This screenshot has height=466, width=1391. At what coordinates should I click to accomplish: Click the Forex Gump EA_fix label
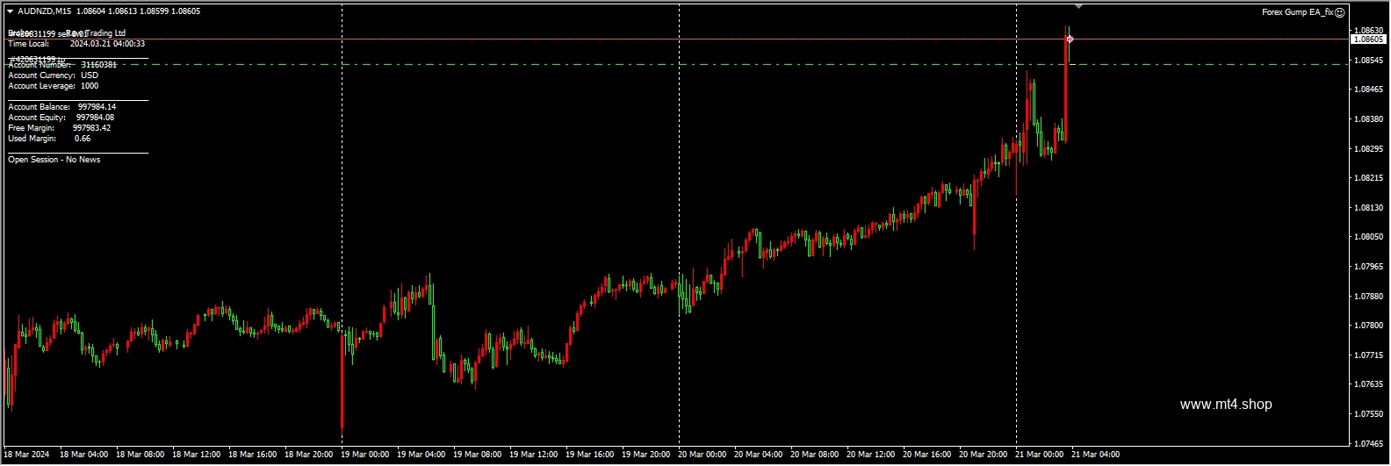pyautogui.click(x=1297, y=12)
